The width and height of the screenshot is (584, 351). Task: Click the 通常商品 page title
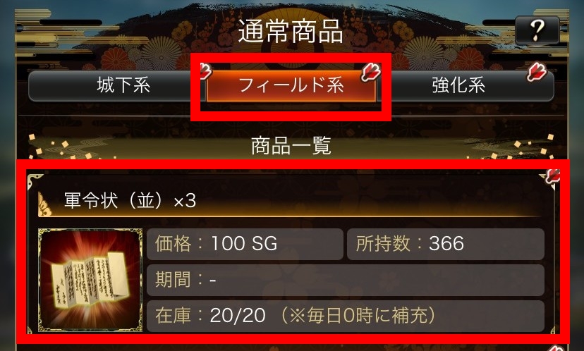point(291,31)
